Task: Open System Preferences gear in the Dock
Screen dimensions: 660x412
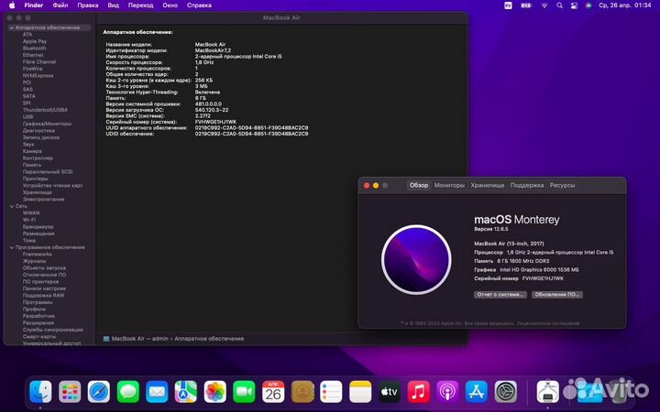Action: 505,392
